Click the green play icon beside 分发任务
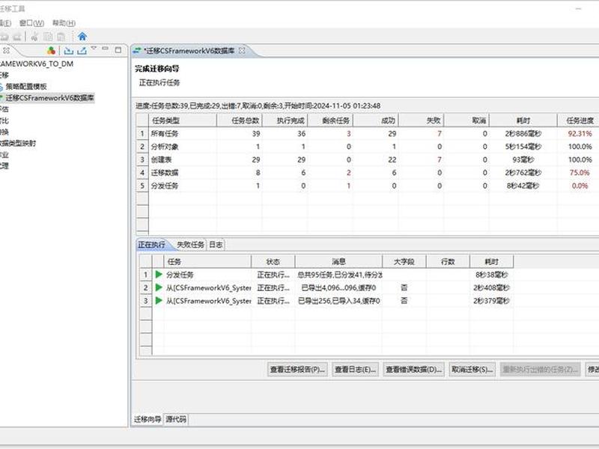Viewport: 599px width, 449px height. click(159, 275)
